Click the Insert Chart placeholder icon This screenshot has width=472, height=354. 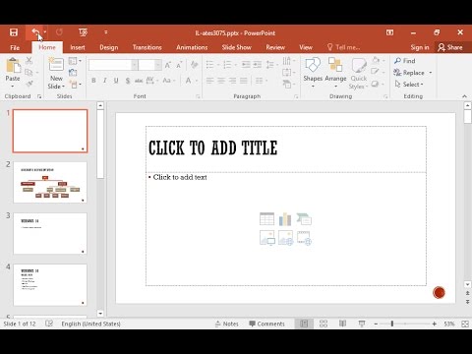(x=285, y=219)
